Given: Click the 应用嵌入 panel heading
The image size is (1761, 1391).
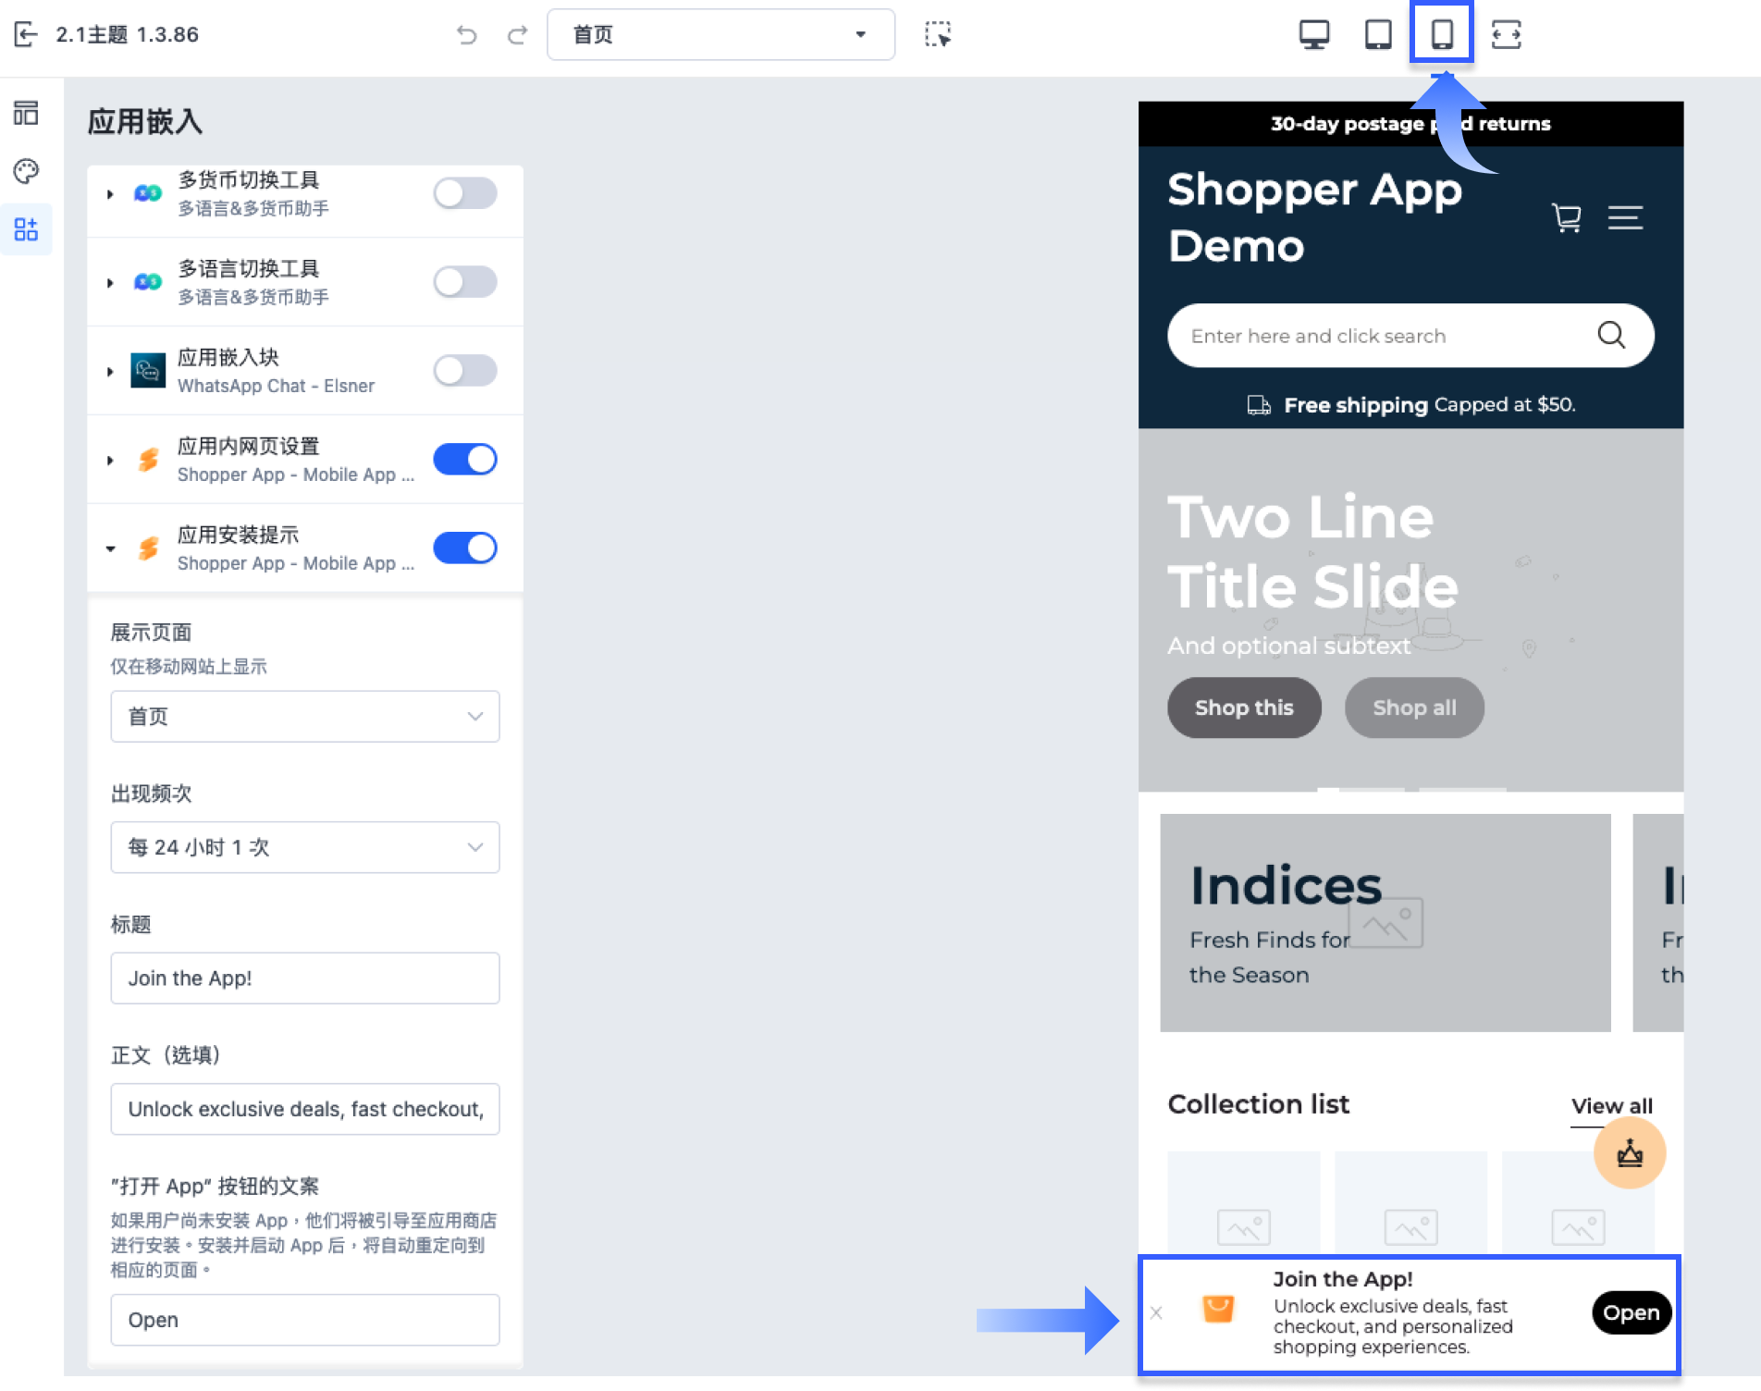Looking at the screenshot, I should (x=145, y=122).
